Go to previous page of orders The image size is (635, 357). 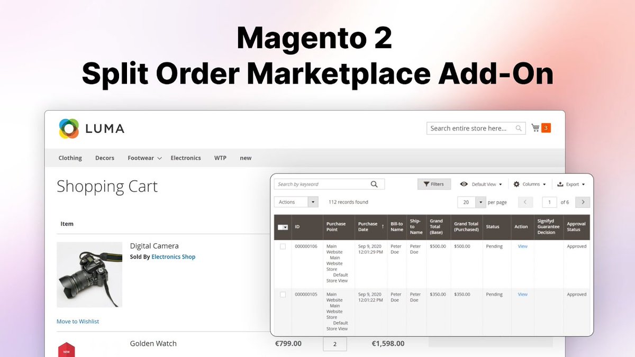tap(525, 202)
